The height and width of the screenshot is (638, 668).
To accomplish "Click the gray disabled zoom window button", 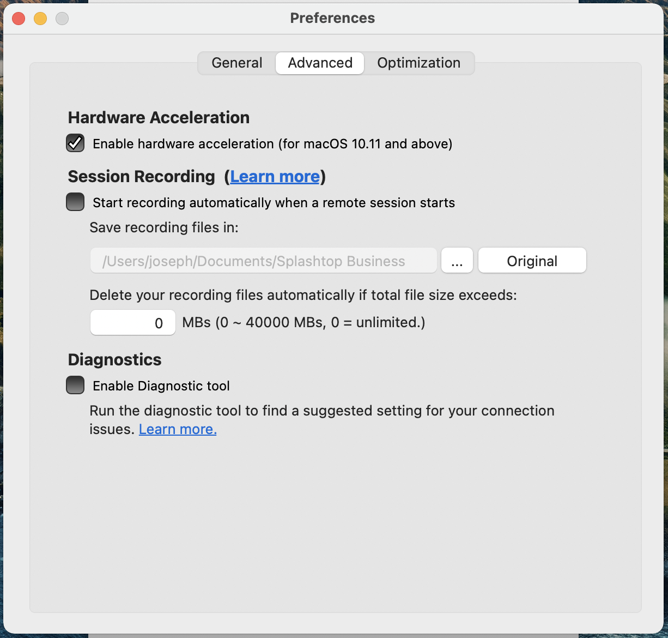I will pos(62,19).
